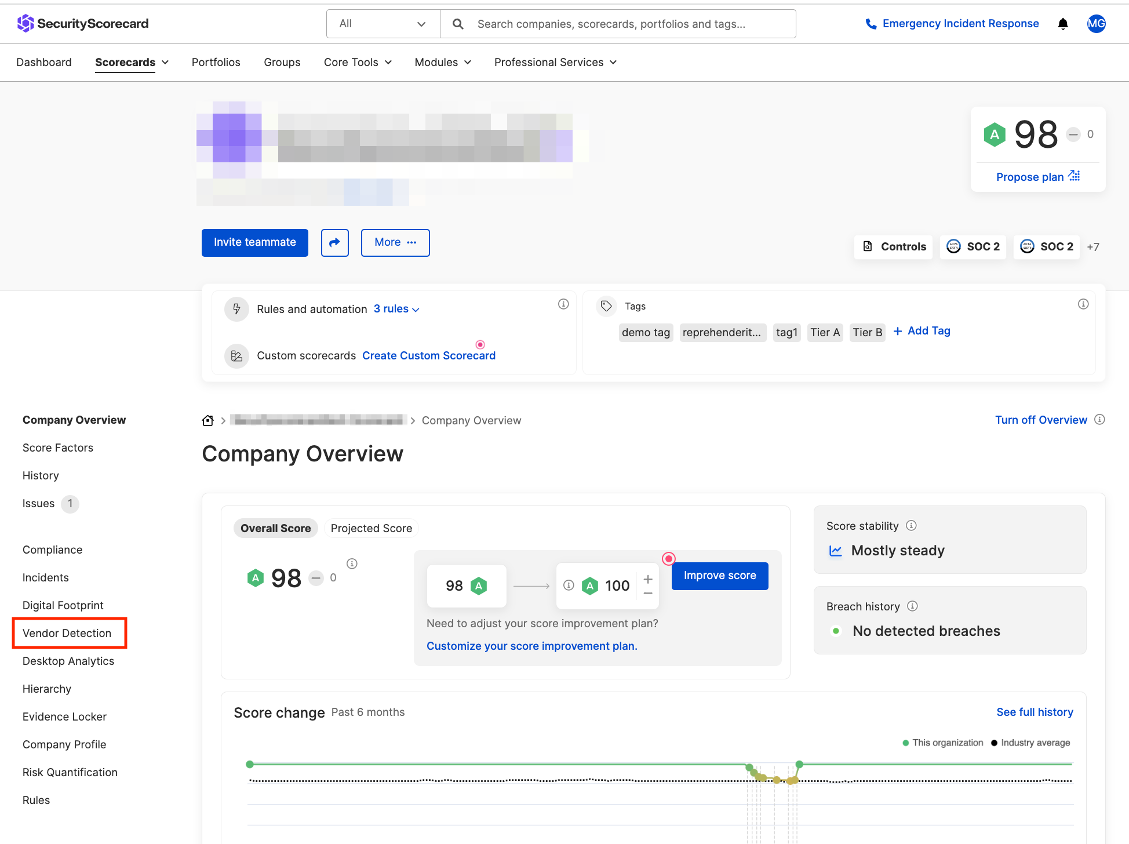Click the share arrow button
The width and height of the screenshot is (1129, 844).
point(335,242)
